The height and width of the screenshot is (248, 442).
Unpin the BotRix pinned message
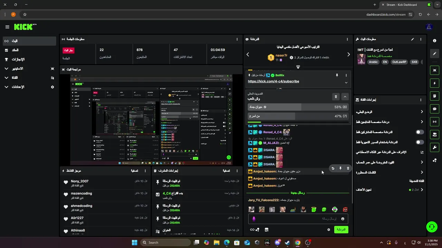pos(337,75)
